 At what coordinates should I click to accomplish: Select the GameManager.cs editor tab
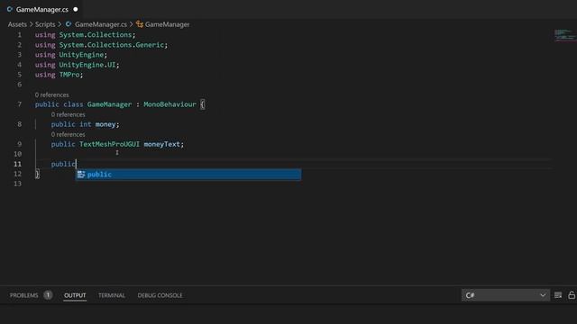[41, 10]
